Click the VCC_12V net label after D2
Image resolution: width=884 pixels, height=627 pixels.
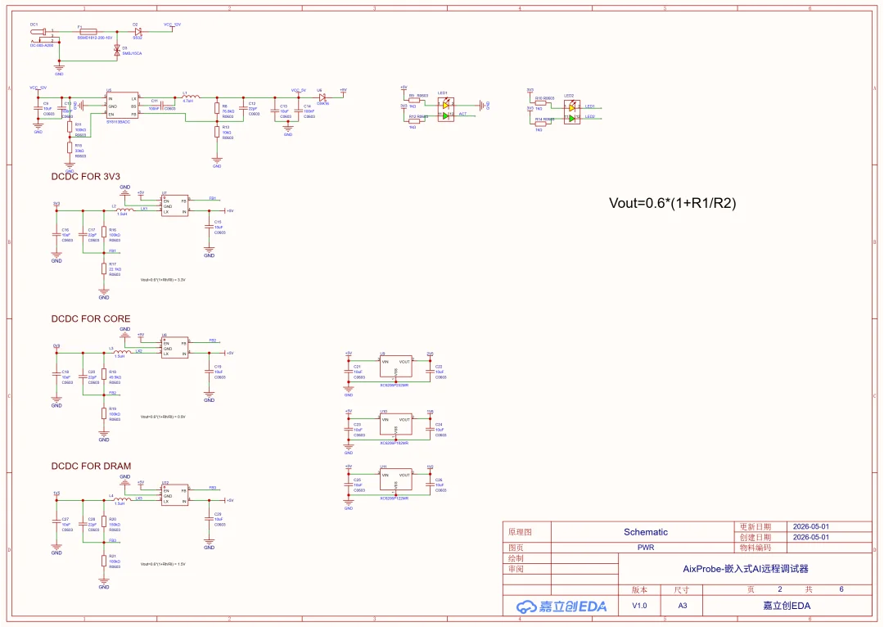click(x=172, y=25)
